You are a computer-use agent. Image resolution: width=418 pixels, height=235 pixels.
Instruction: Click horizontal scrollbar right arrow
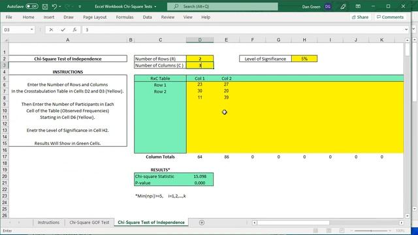pos(401,223)
